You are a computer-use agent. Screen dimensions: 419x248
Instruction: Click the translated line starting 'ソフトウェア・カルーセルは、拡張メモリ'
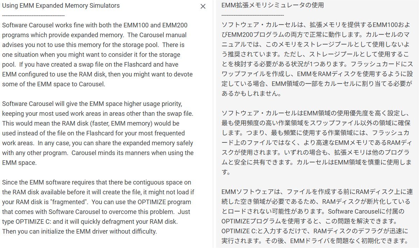(x=316, y=25)
